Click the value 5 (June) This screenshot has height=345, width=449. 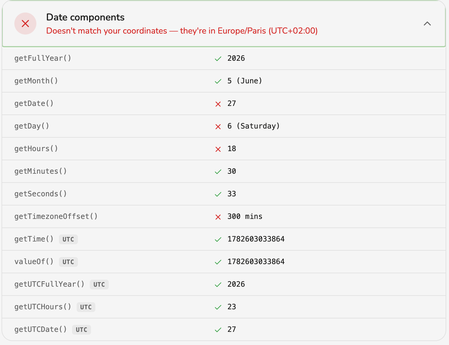[x=245, y=81]
